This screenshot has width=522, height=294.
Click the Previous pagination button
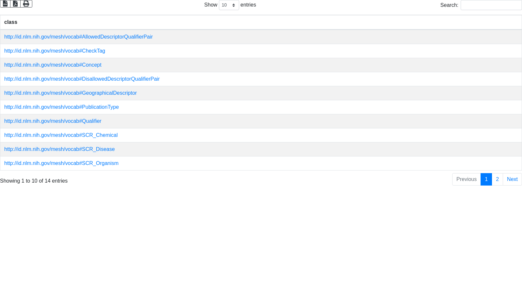tap(466, 179)
